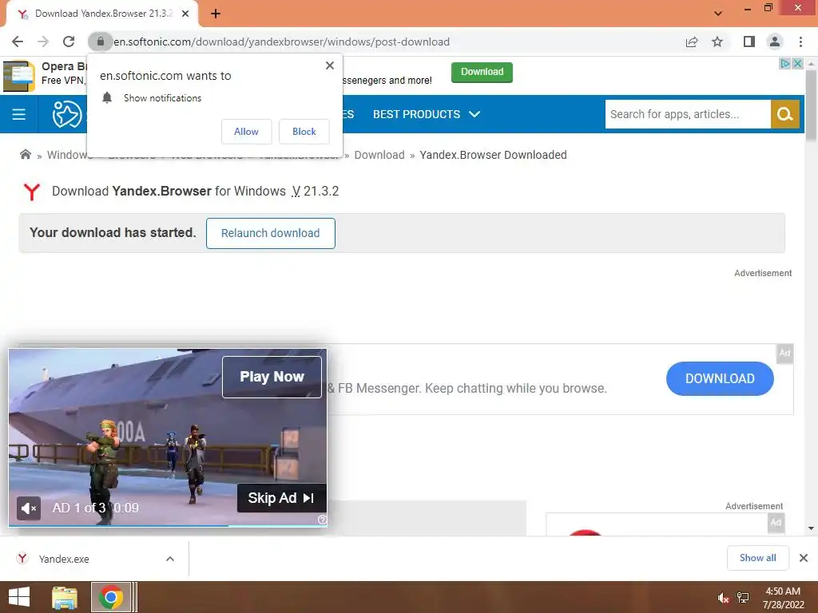818x613 pixels.
Task: Click the page vertical scrollbar
Action: 811,106
